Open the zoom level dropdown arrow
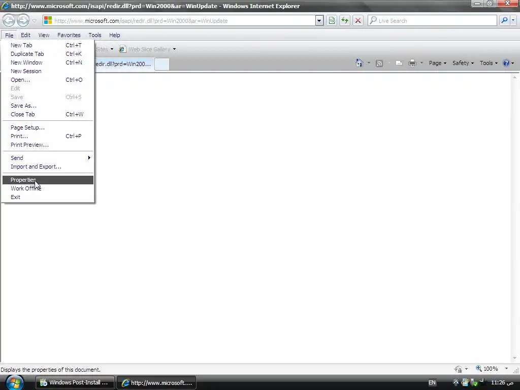The height and width of the screenshot is (390, 520). (x=506, y=369)
